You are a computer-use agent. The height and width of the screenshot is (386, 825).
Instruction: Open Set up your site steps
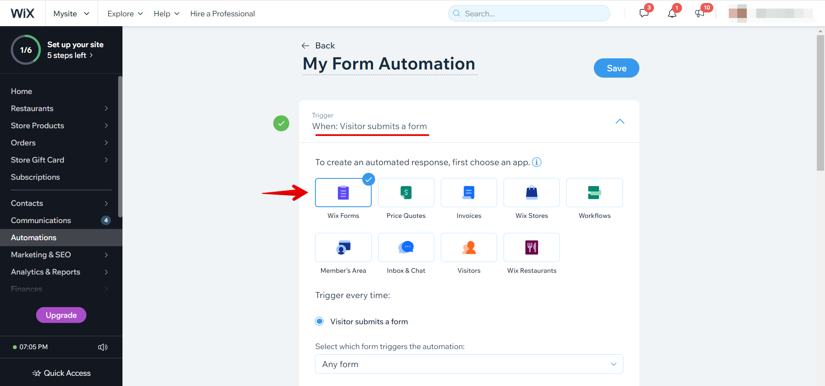(75, 50)
